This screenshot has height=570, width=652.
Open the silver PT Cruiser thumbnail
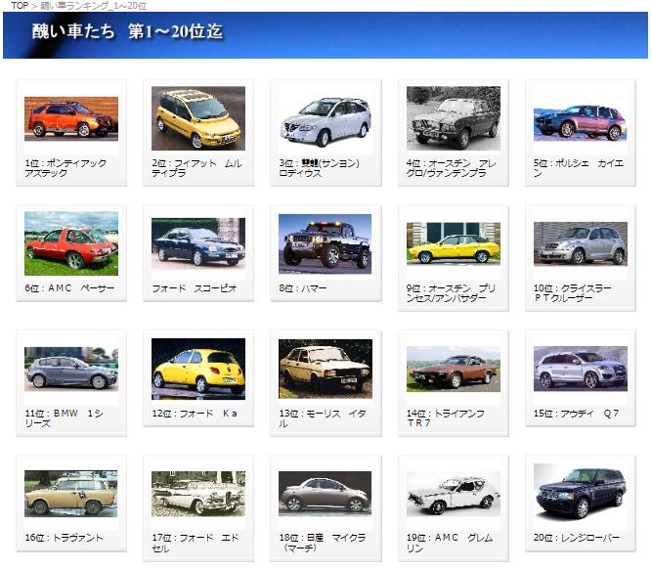pyautogui.click(x=581, y=243)
